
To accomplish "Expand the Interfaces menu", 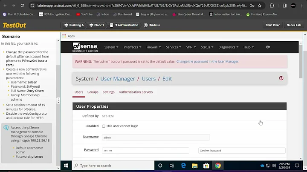I will [x=132, y=47].
